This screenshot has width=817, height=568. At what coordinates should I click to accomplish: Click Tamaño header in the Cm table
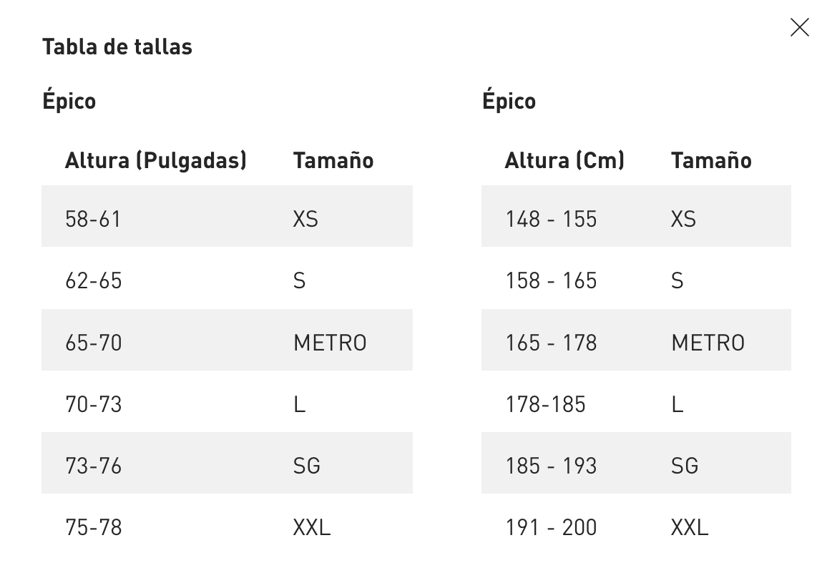click(711, 160)
